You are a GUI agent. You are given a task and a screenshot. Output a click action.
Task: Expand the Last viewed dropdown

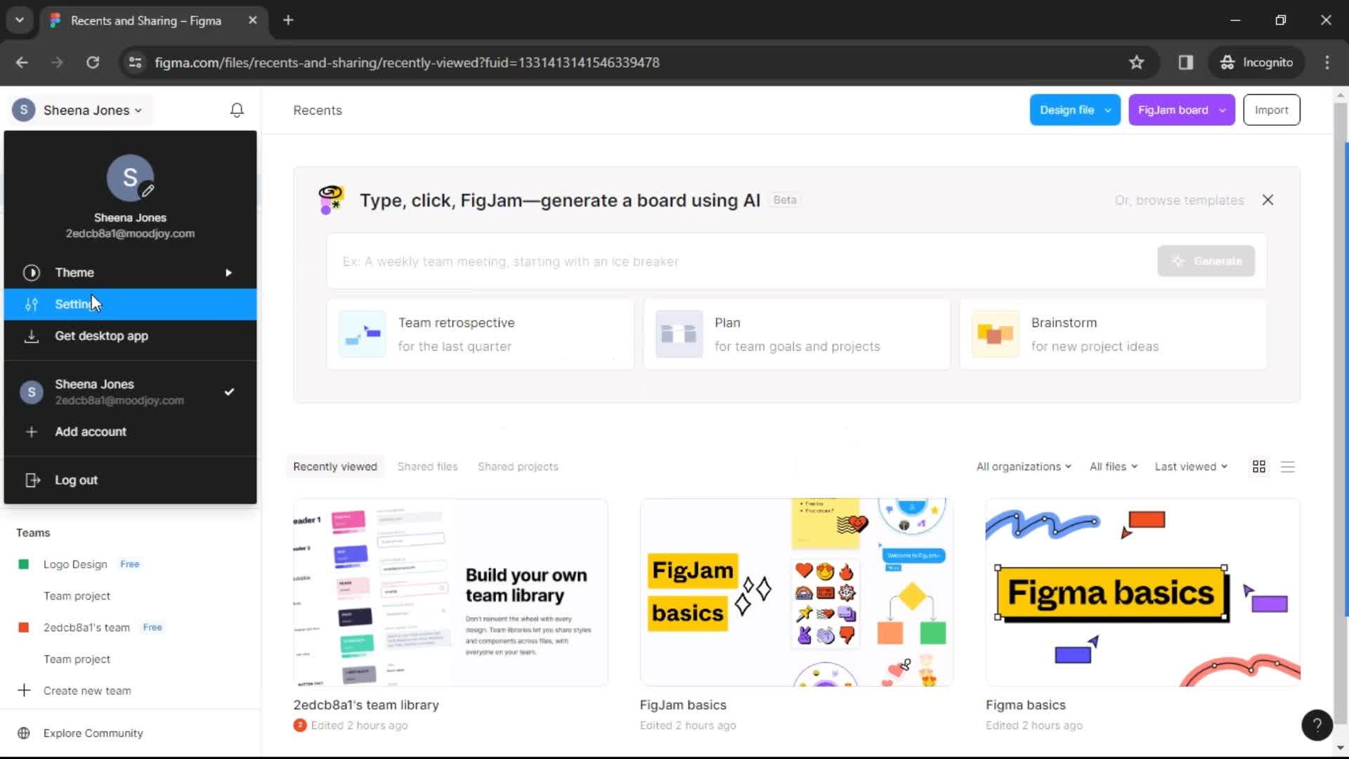coord(1190,466)
